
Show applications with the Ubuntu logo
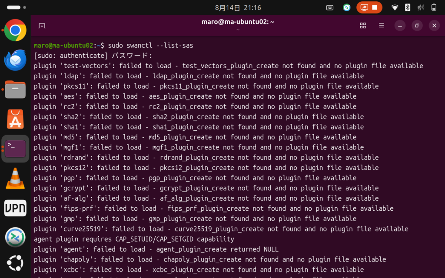point(15,263)
